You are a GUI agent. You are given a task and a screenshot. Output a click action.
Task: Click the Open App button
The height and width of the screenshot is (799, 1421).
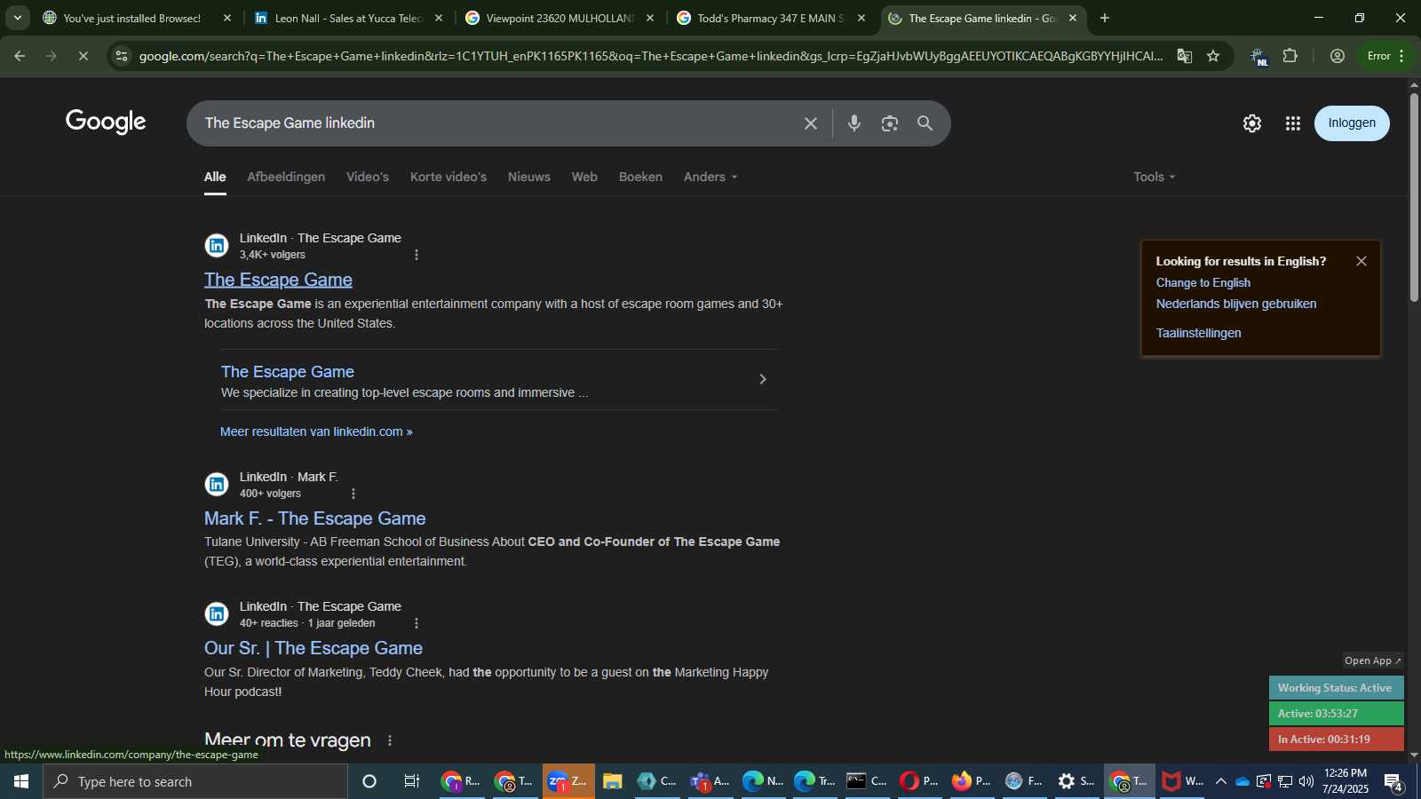coord(1372,661)
